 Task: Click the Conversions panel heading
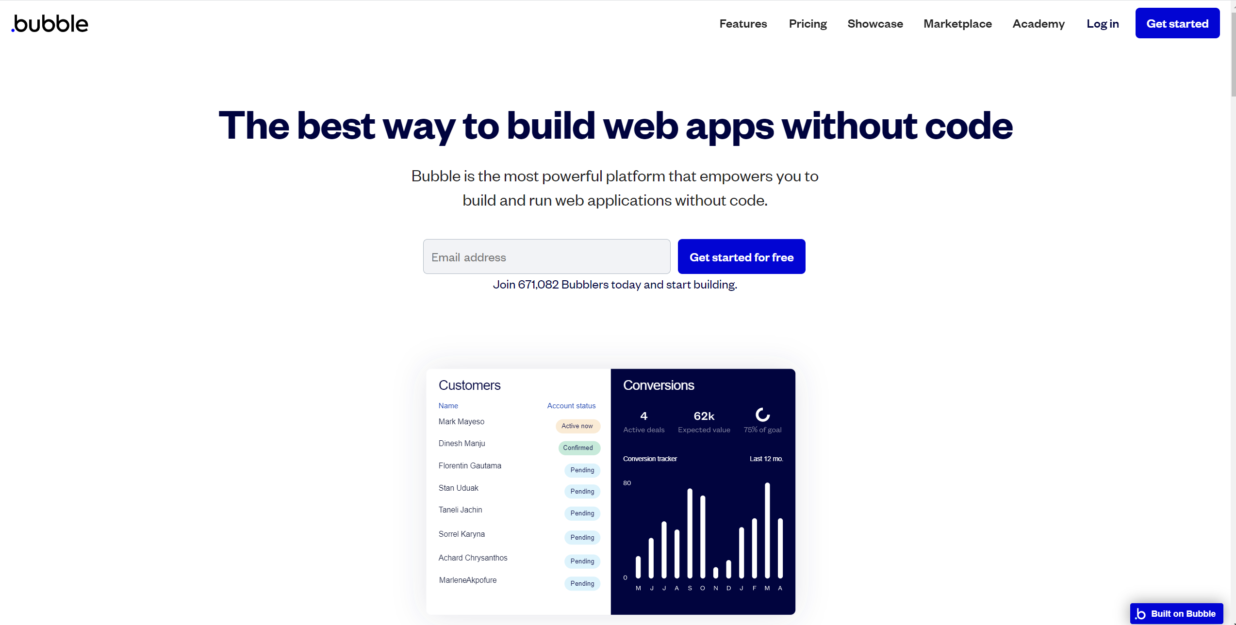[x=659, y=385]
